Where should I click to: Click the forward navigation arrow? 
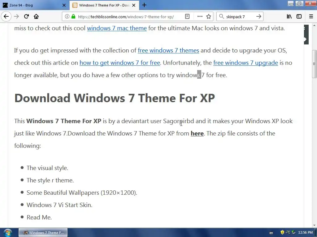click(16, 17)
